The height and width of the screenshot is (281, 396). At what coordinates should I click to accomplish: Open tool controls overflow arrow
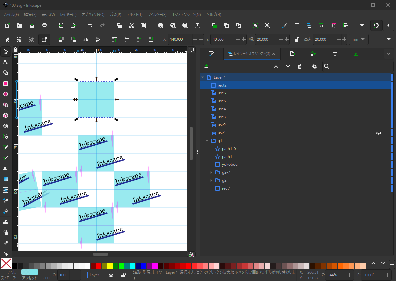[389, 39]
